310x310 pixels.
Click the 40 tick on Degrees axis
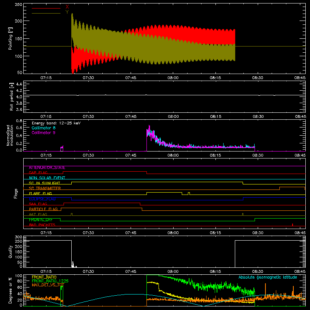(20, 294)
